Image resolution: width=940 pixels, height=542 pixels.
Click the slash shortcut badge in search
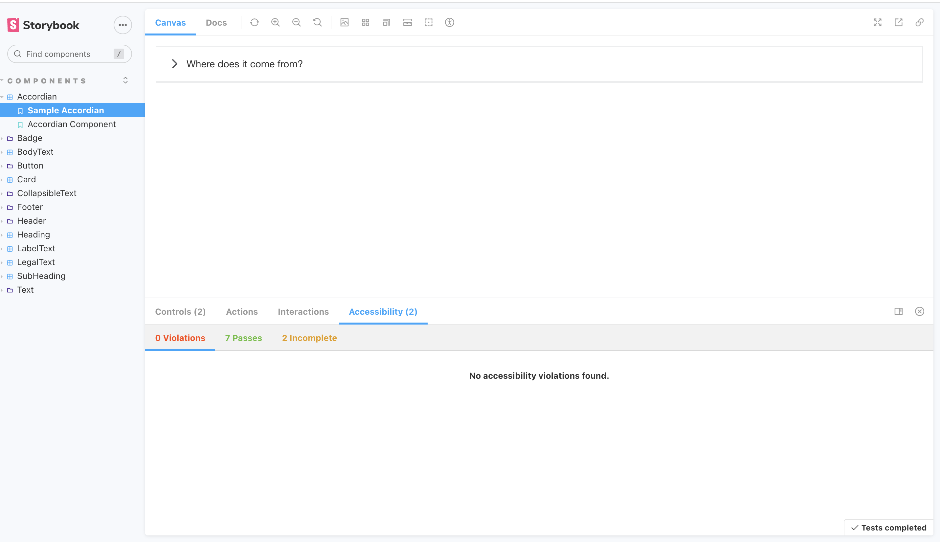(x=119, y=54)
